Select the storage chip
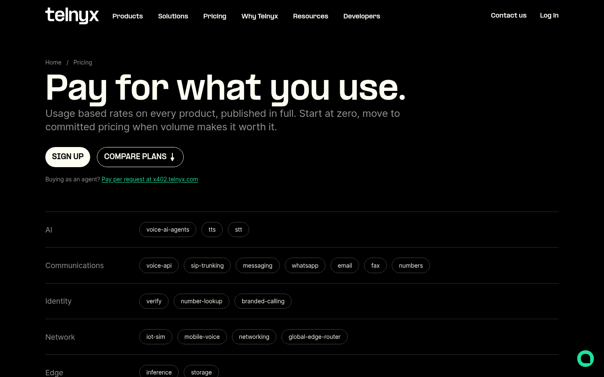This screenshot has height=377, width=604. tap(201, 372)
